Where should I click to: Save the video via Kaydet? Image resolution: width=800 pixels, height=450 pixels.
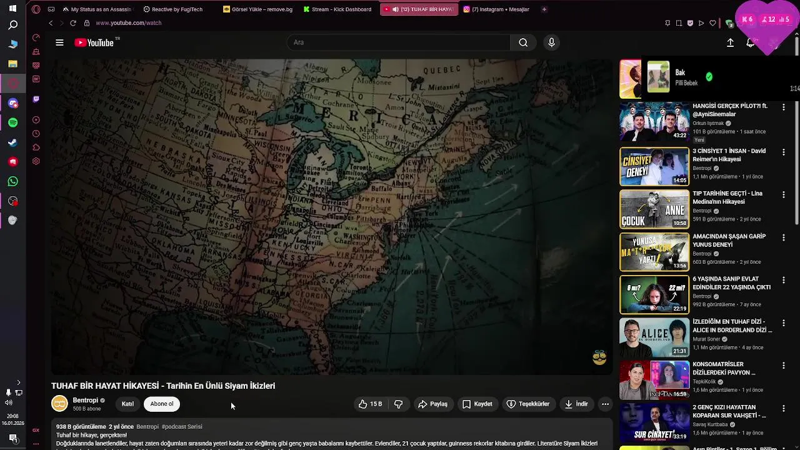[477, 404]
